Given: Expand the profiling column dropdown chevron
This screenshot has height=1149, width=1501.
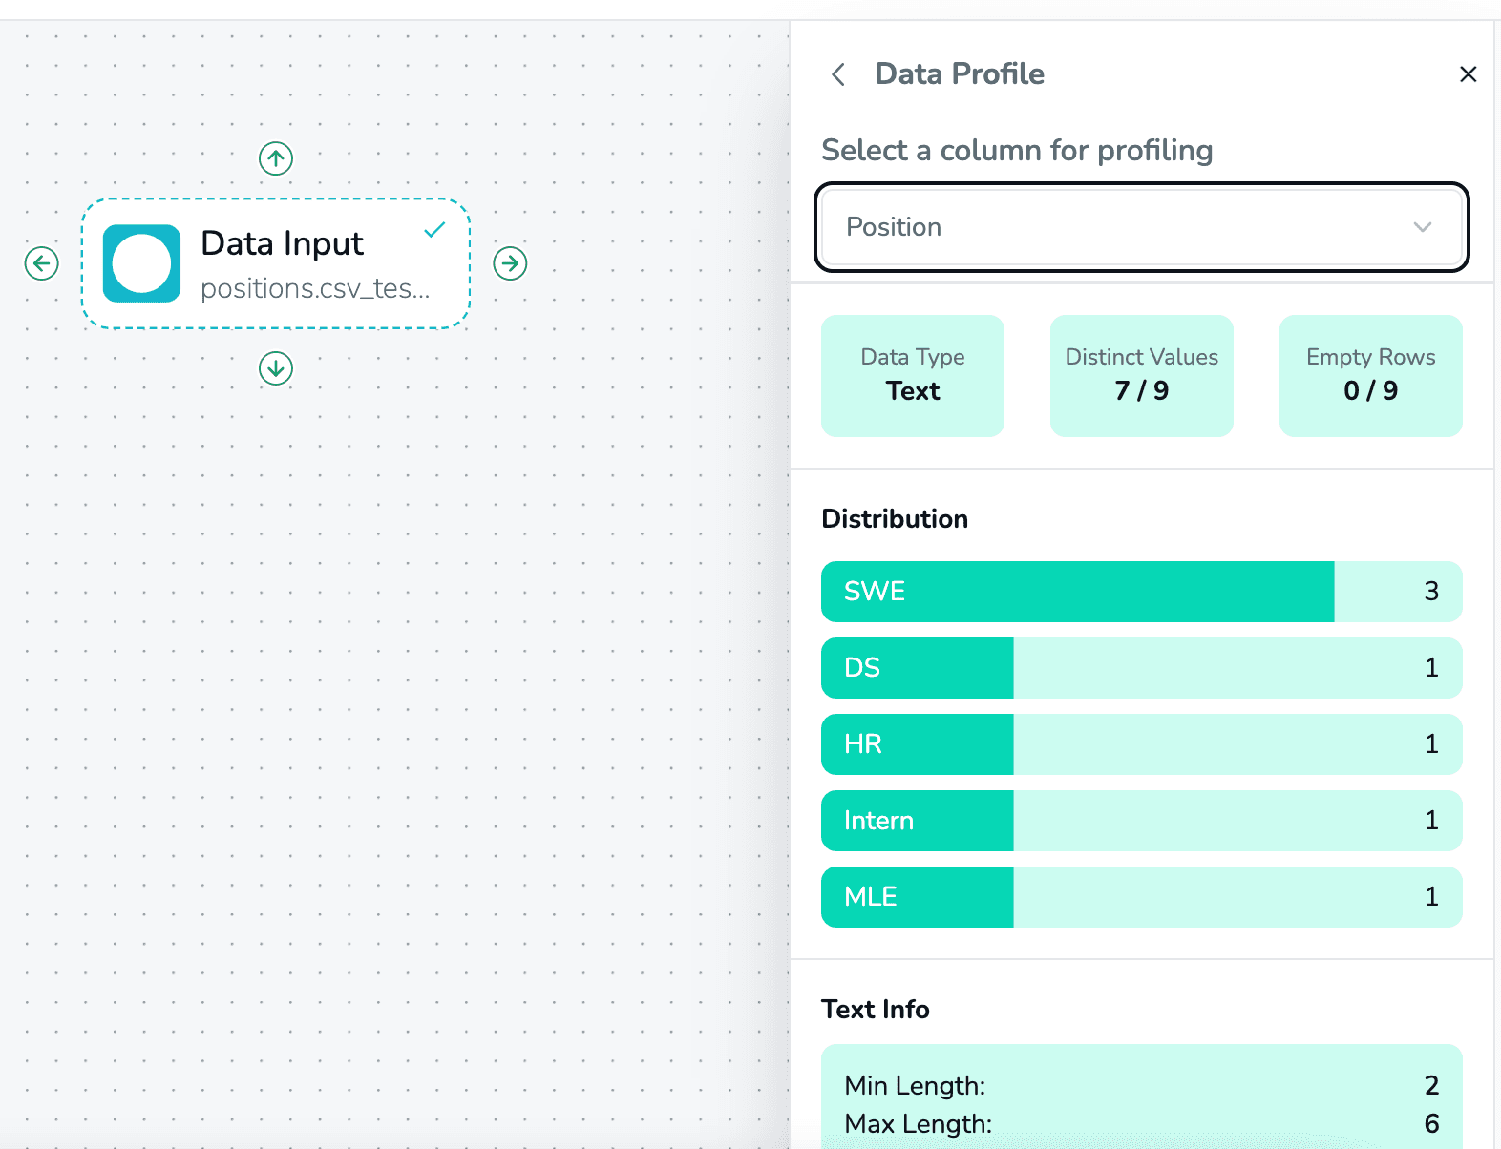Looking at the screenshot, I should click(1423, 227).
